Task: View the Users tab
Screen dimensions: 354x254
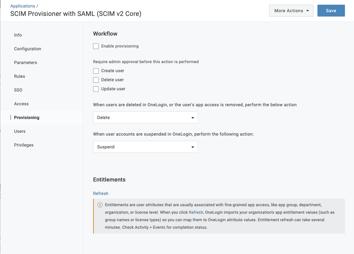Action: (x=20, y=131)
